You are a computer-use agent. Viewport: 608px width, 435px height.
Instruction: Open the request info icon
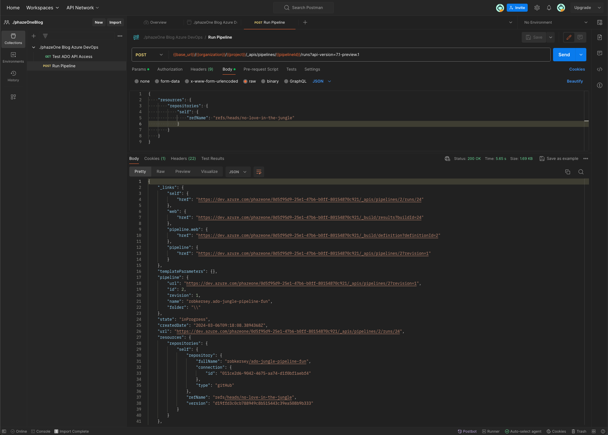(600, 85)
